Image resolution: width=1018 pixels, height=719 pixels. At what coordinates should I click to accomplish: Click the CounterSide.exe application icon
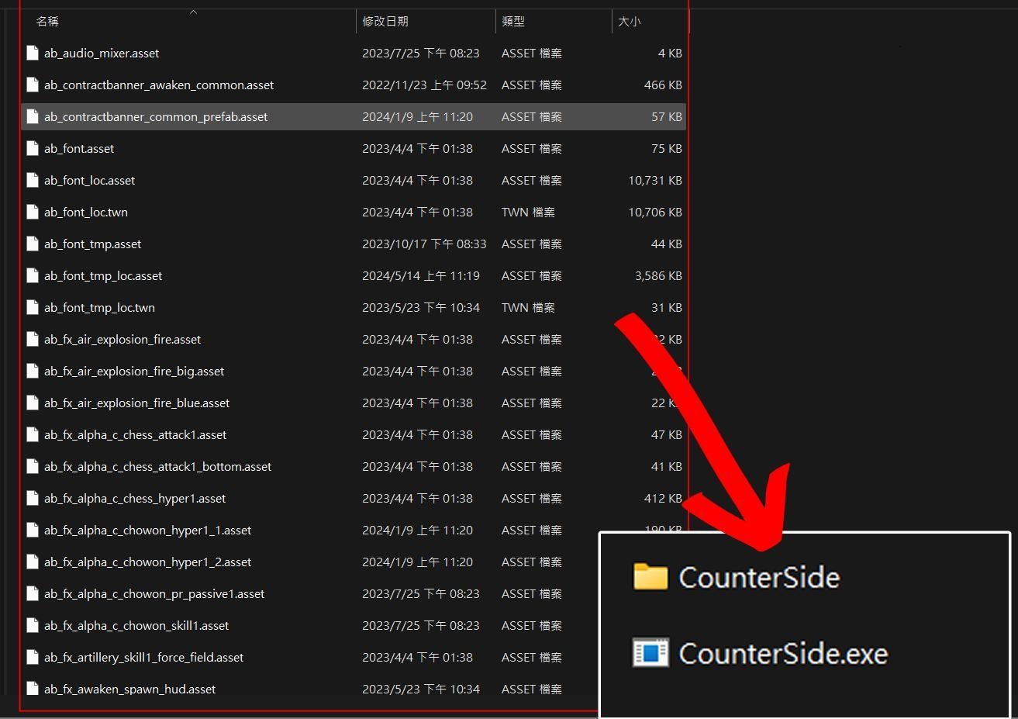[x=650, y=653]
